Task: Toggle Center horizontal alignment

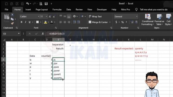Action: tap(65, 22)
